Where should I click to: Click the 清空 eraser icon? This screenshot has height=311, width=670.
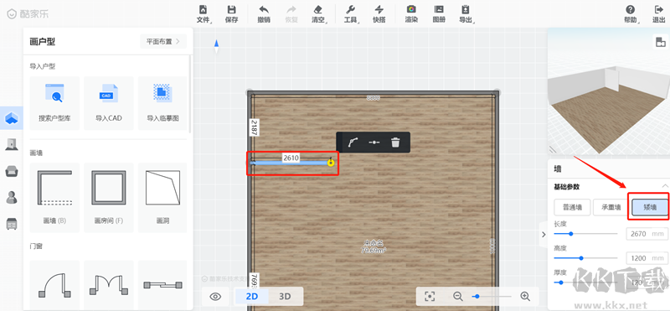317,10
